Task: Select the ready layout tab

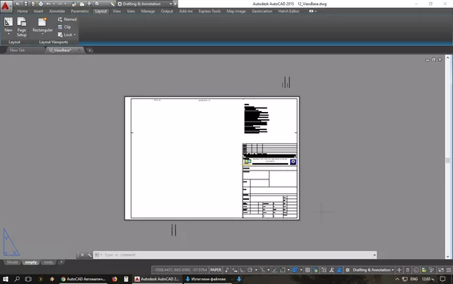Action: (48, 262)
